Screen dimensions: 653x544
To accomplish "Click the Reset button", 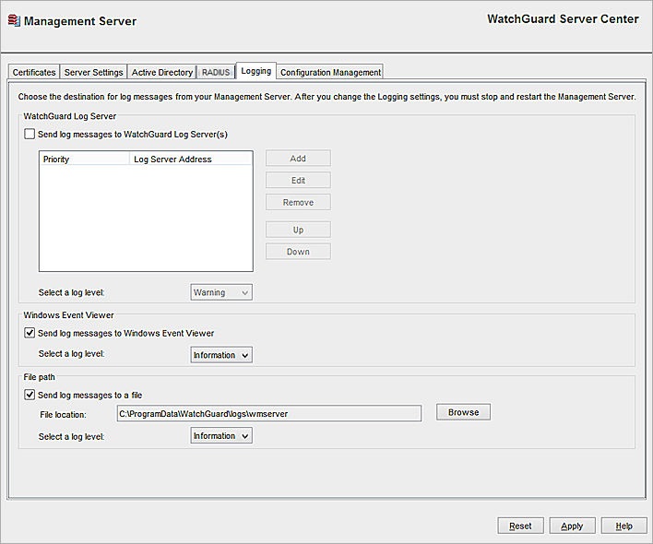I will tap(520, 526).
